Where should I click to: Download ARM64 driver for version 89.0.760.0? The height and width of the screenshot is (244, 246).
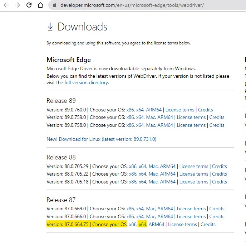[154, 110]
